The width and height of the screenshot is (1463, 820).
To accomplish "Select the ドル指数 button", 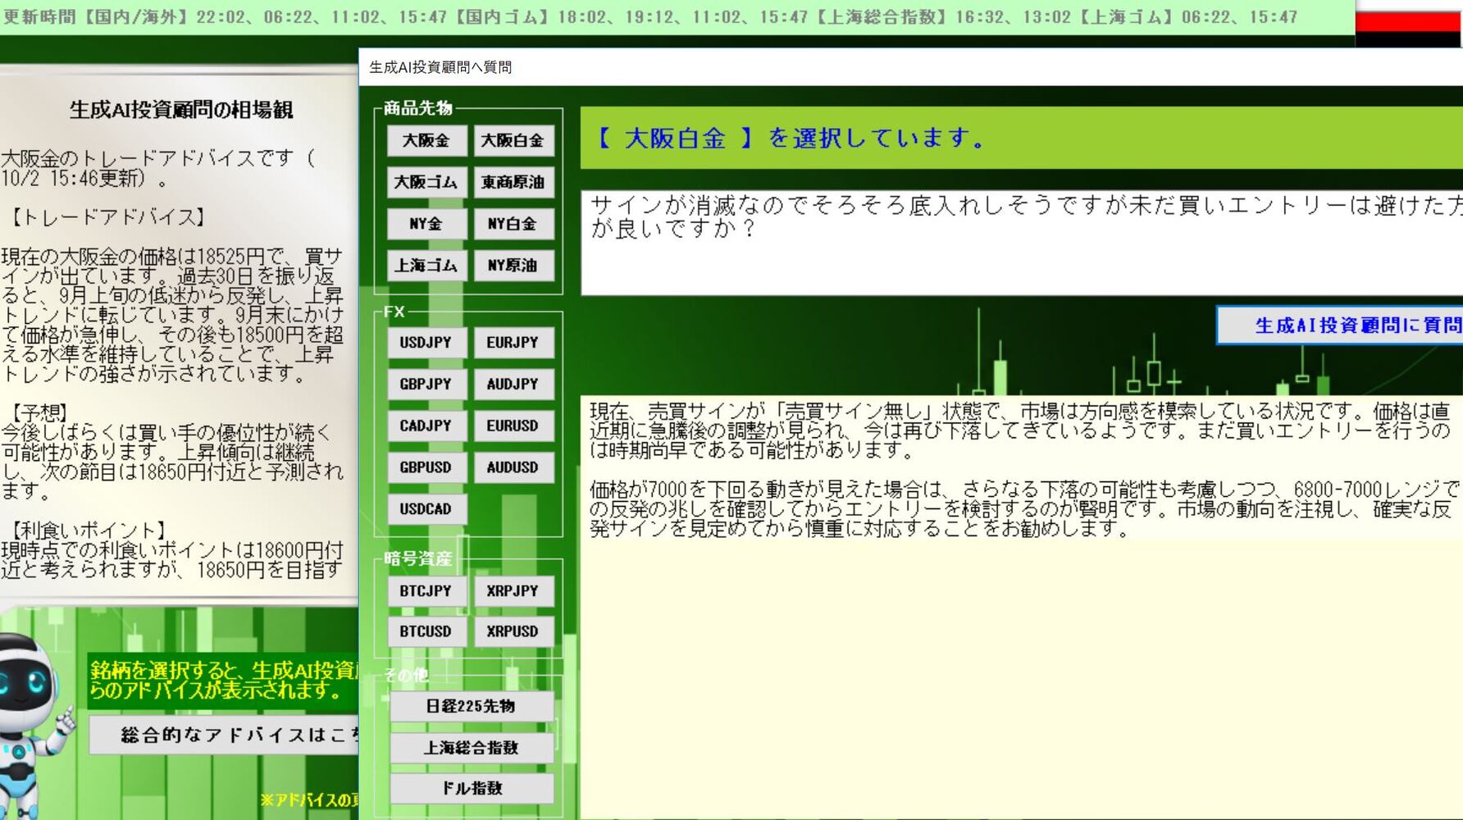I will click(472, 789).
